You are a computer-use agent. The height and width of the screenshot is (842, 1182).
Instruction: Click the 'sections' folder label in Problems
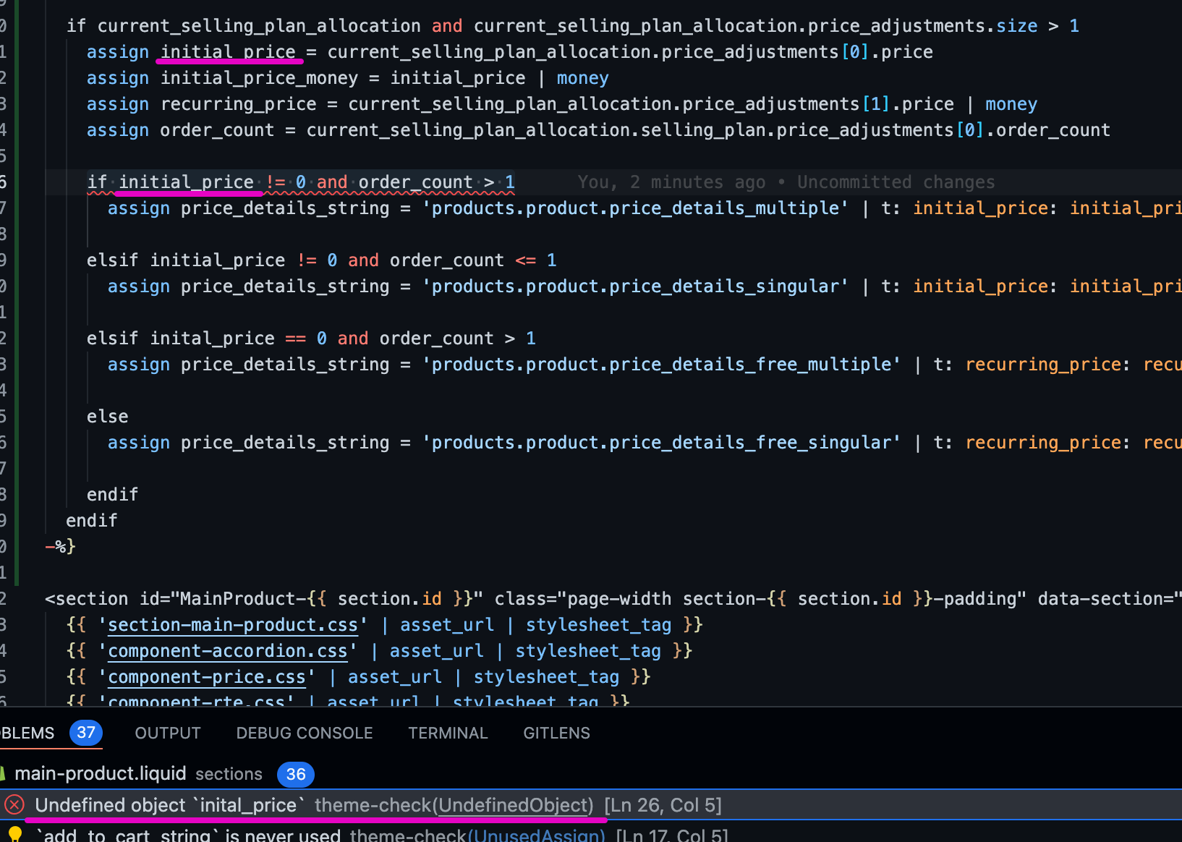click(229, 774)
